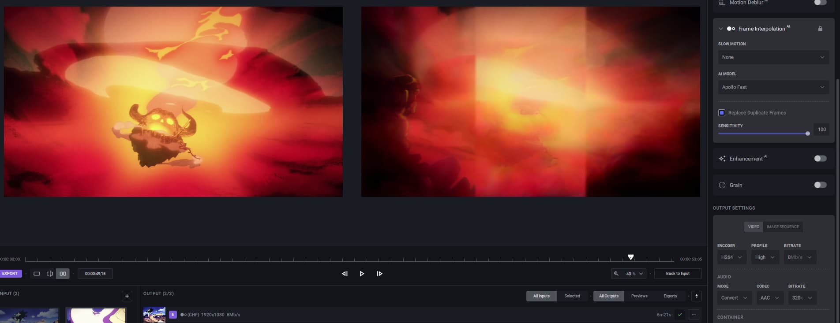Click the green checkmark on output row
The image size is (840, 323).
(x=680, y=315)
